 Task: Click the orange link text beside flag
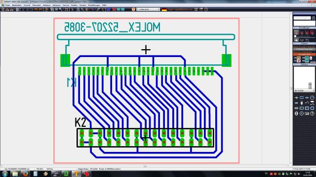[180, 9]
